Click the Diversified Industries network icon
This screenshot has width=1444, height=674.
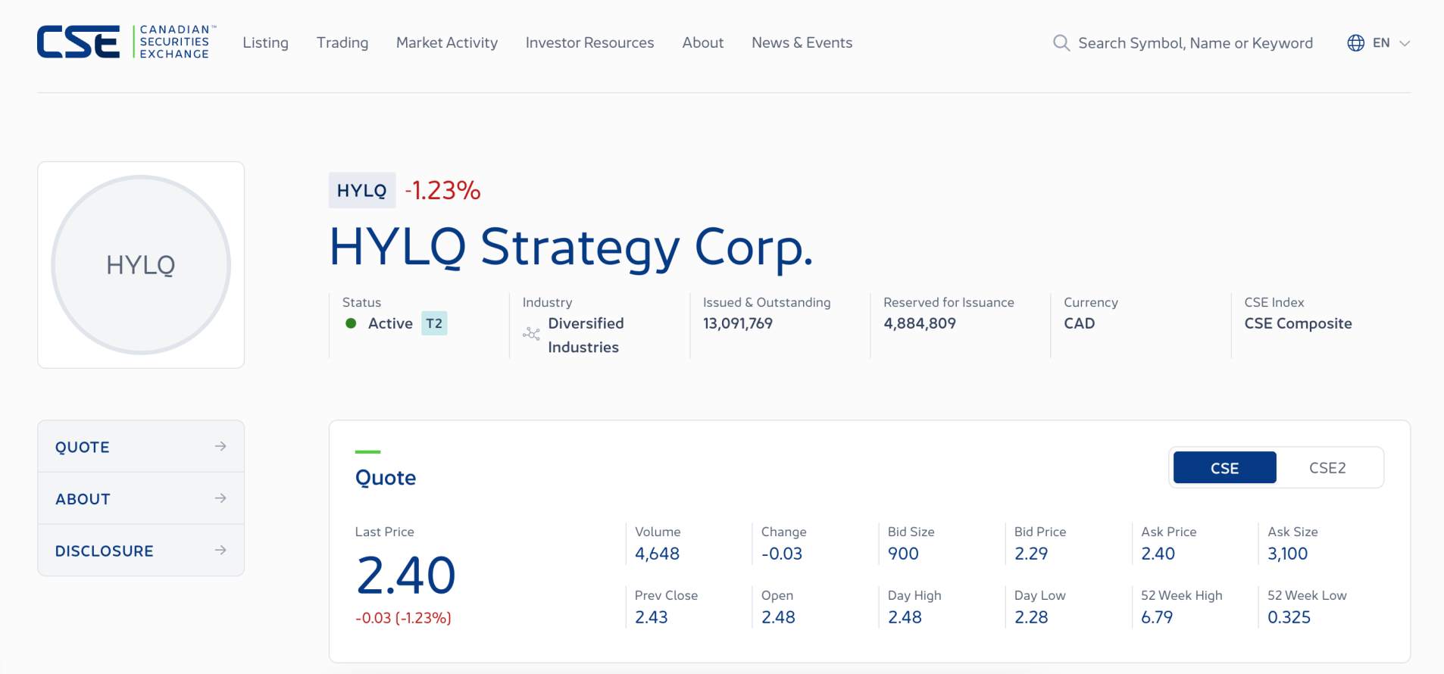pyautogui.click(x=531, y=334)
